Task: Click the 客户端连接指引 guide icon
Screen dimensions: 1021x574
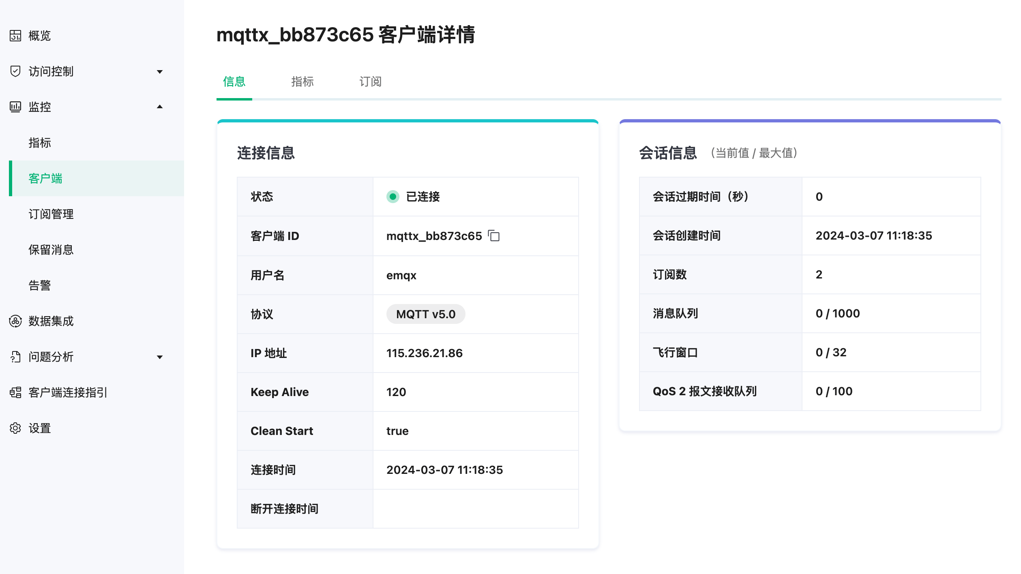Action: click(x=15, y=392)
